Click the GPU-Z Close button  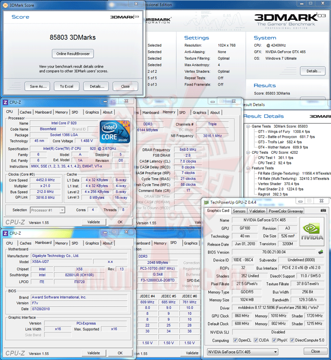click(315, 351)
